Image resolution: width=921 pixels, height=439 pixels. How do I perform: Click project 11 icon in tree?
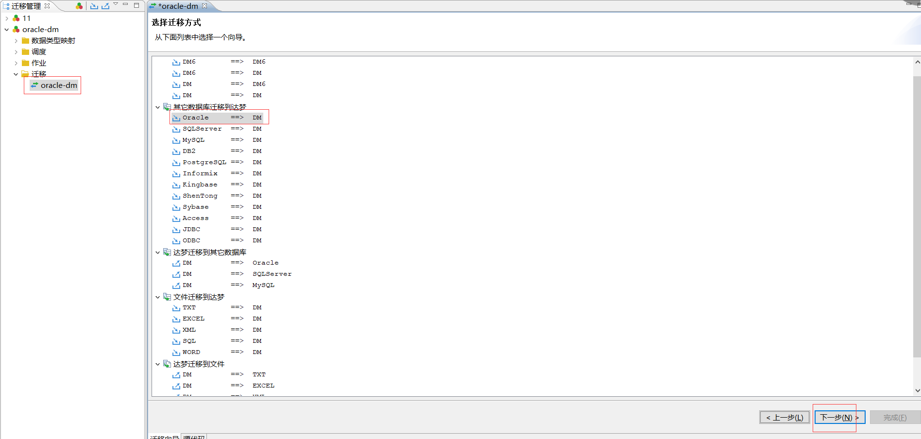click(16, 18)
